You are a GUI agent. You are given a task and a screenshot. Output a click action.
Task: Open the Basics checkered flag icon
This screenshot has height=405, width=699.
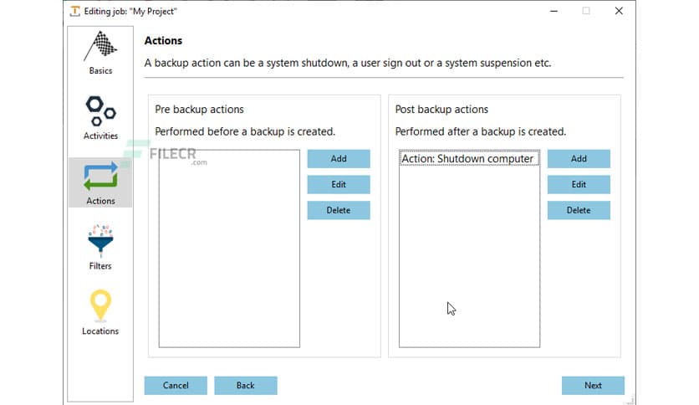tap(100, 45)
